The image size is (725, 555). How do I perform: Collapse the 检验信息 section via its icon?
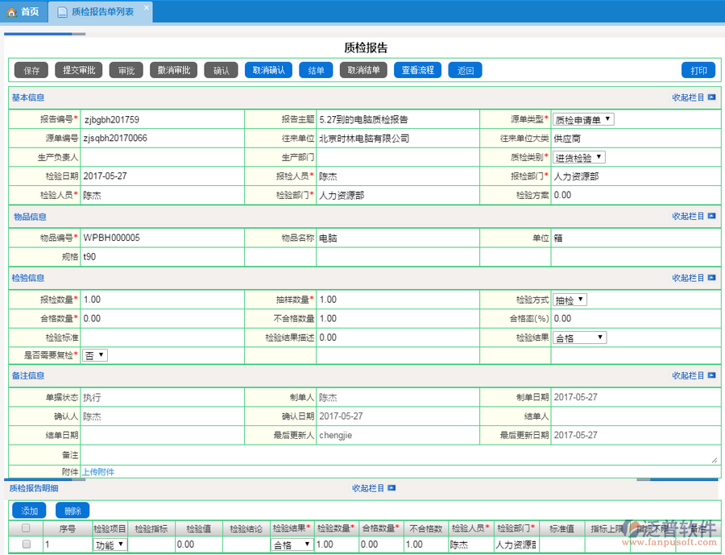pos(711,278)
